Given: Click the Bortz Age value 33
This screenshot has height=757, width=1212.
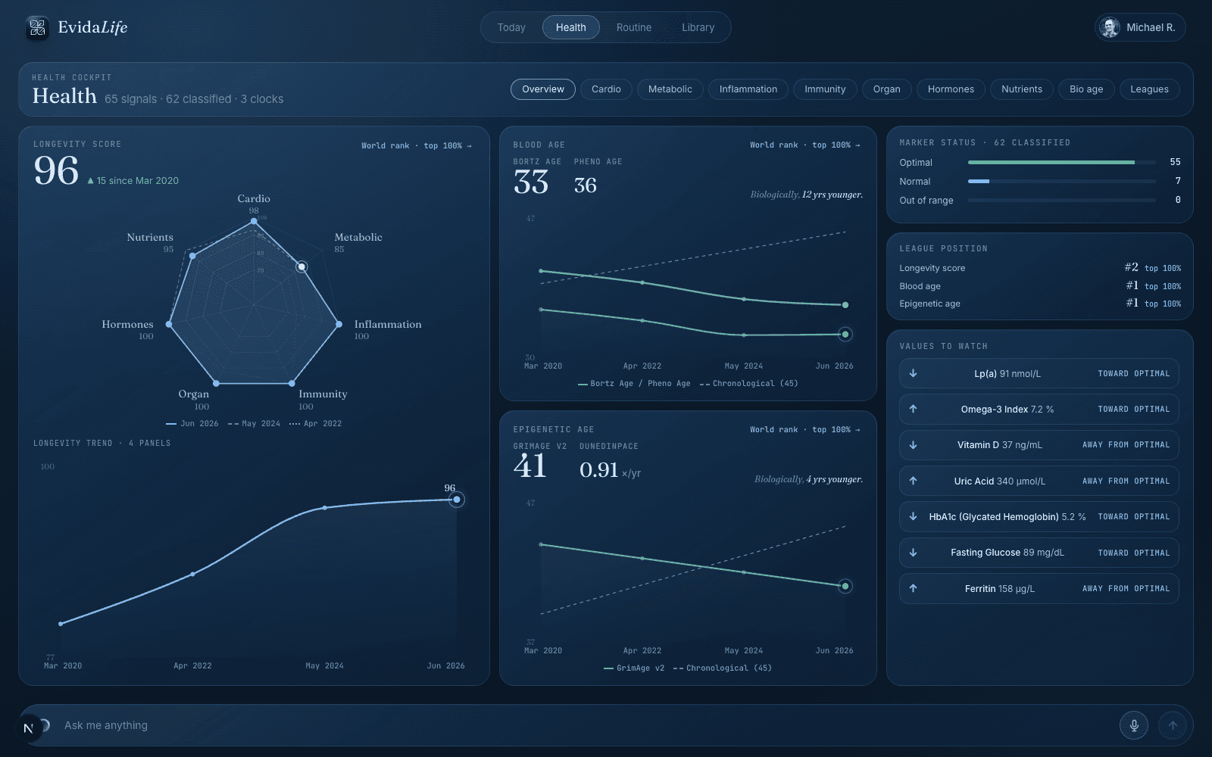Looking at the screenshot, I should coord(531,182).
